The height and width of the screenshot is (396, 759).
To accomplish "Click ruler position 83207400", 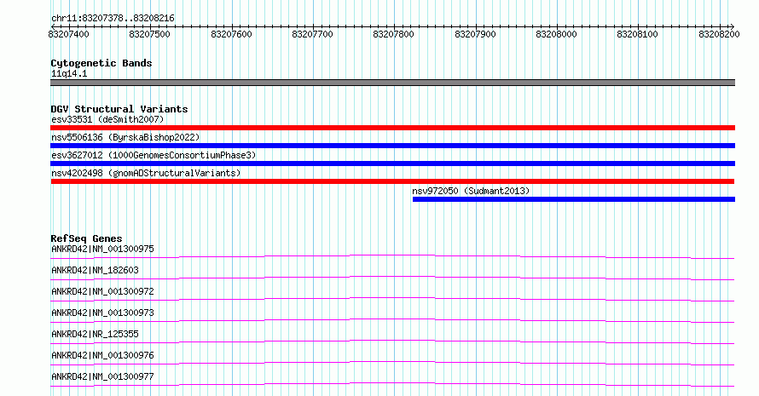I will [69, 34].
